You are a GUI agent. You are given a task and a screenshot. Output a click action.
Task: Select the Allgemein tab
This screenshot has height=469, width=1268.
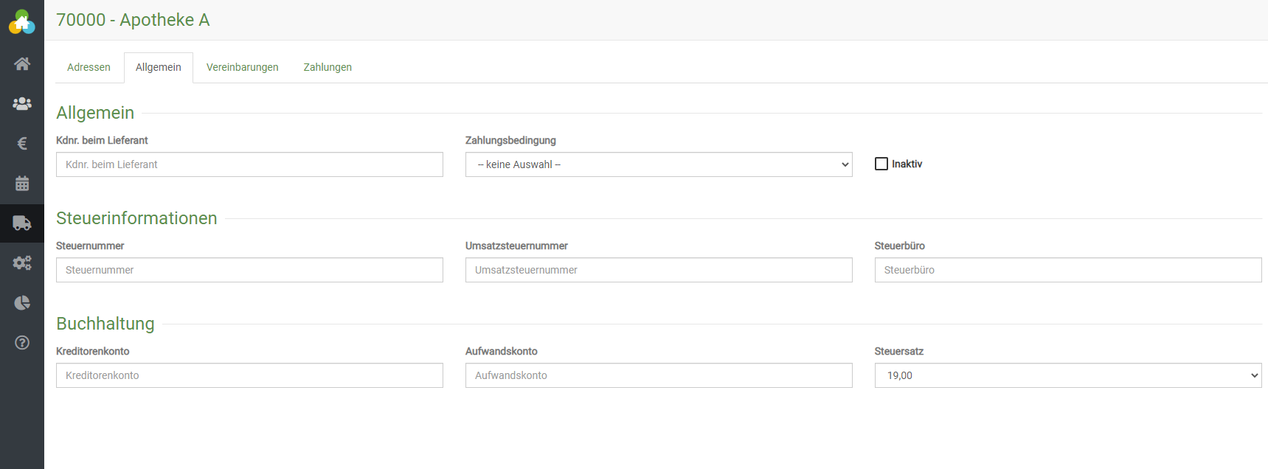pos(158,67)
